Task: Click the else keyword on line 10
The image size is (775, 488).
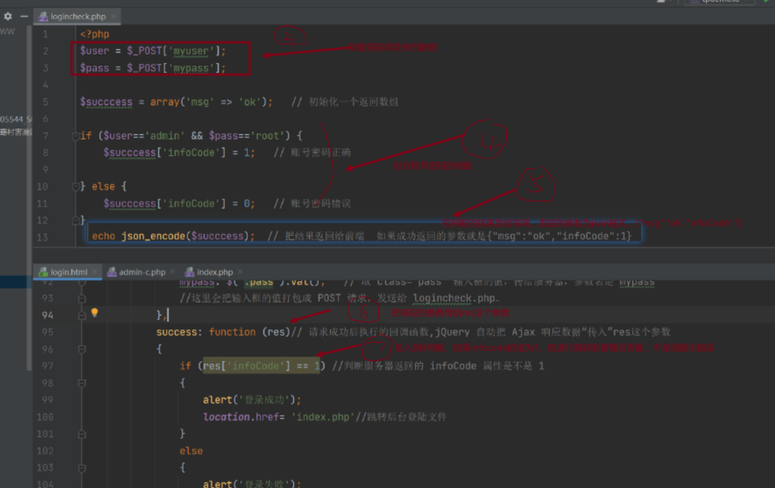Action: pos(104,187)
